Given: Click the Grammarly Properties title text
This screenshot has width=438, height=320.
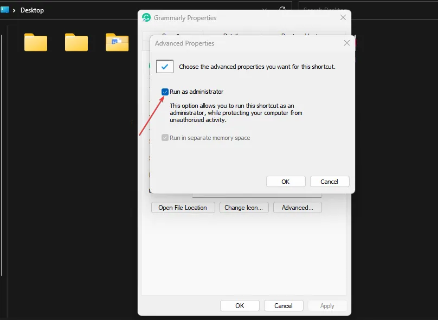Looking at the screenshot, I should pyautogui.click(x=185, y=18).
